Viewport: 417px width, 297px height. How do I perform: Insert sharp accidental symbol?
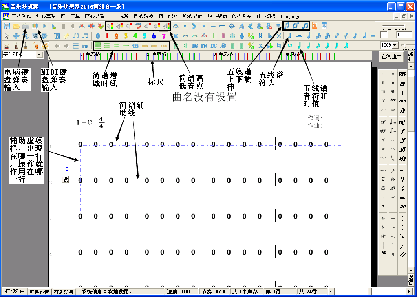pos(260,35)
